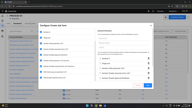Uncheck SRS (Halt resource parameter CJF) checkbox
Screen dimensions: 192x108
click(41, 72)
